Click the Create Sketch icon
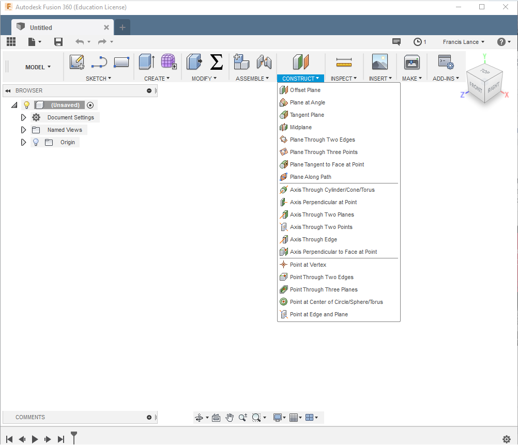 (77, 62)
